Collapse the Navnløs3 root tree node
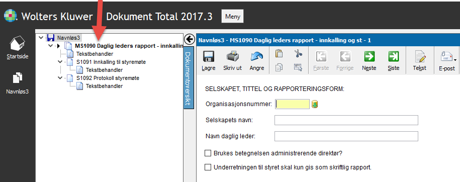Viewport: 460px width, 182px height. (x=41, y=38)
